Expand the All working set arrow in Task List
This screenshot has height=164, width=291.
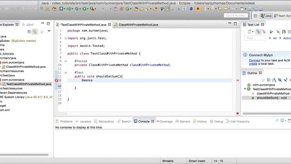270,38
